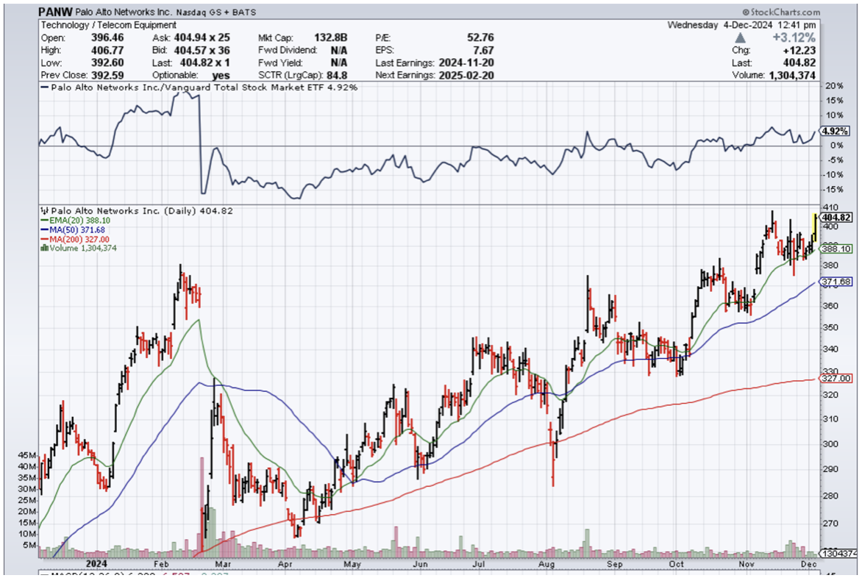Click the StockCharts.com watermark text
This screenshot has height=578, width=862.
(780, 12)
